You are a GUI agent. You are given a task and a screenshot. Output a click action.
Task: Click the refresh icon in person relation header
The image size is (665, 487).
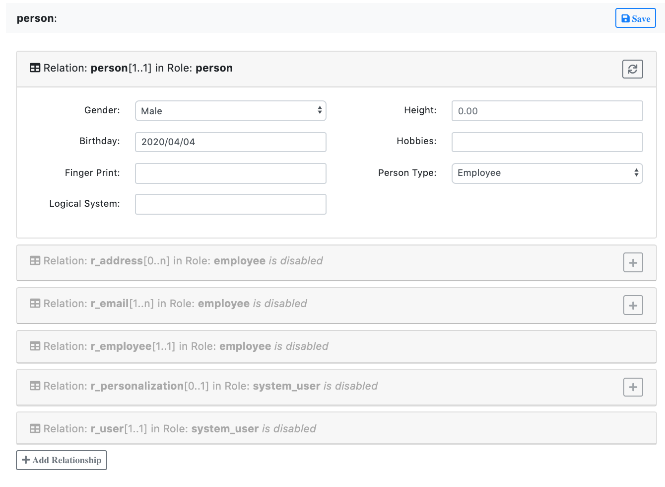(x=632, y=69)
